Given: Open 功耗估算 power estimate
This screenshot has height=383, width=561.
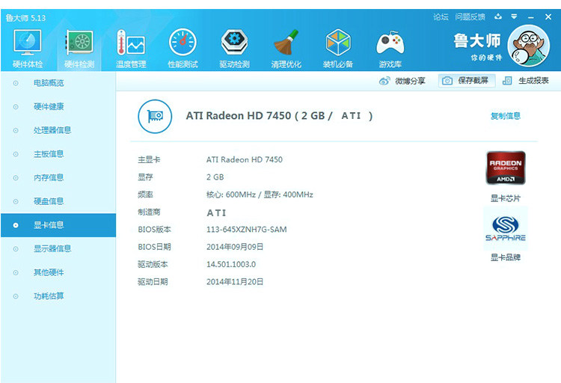Looking at the screenshot, I should [x=58, y=296].
